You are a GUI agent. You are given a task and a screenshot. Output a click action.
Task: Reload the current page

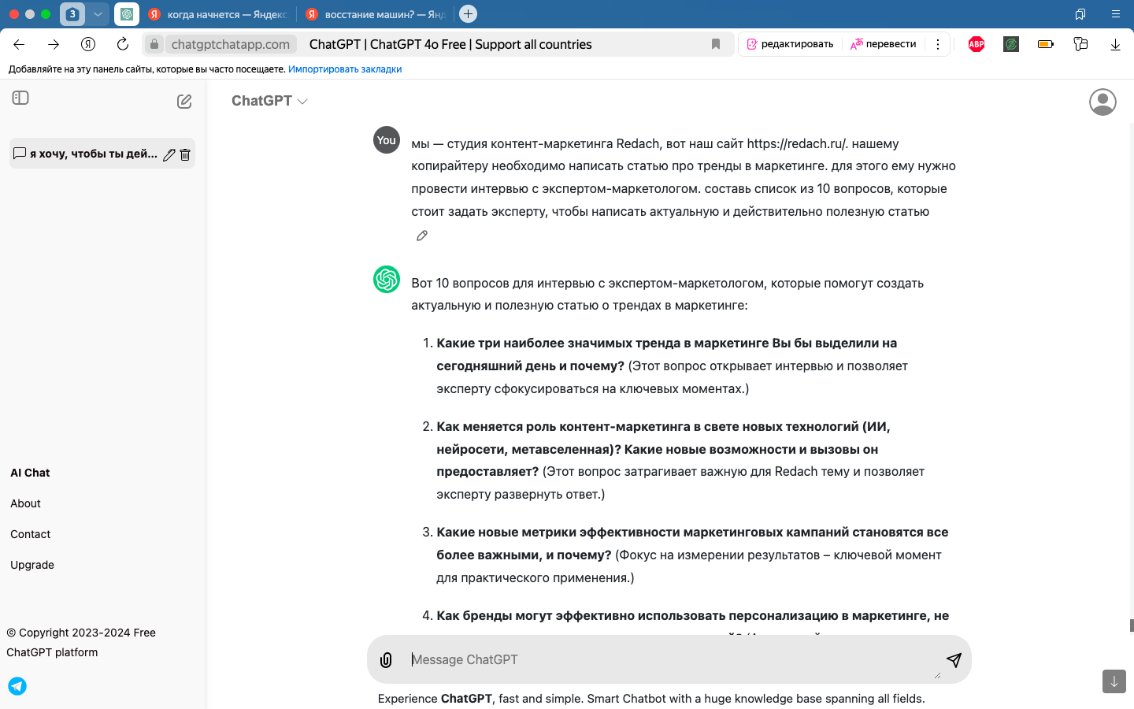coord(123,44)
